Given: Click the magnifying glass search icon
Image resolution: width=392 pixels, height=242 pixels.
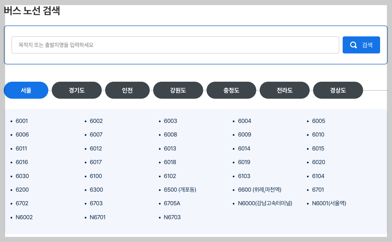Looking at the screenshot, I should pyautogui.click(x=353, y=45).
